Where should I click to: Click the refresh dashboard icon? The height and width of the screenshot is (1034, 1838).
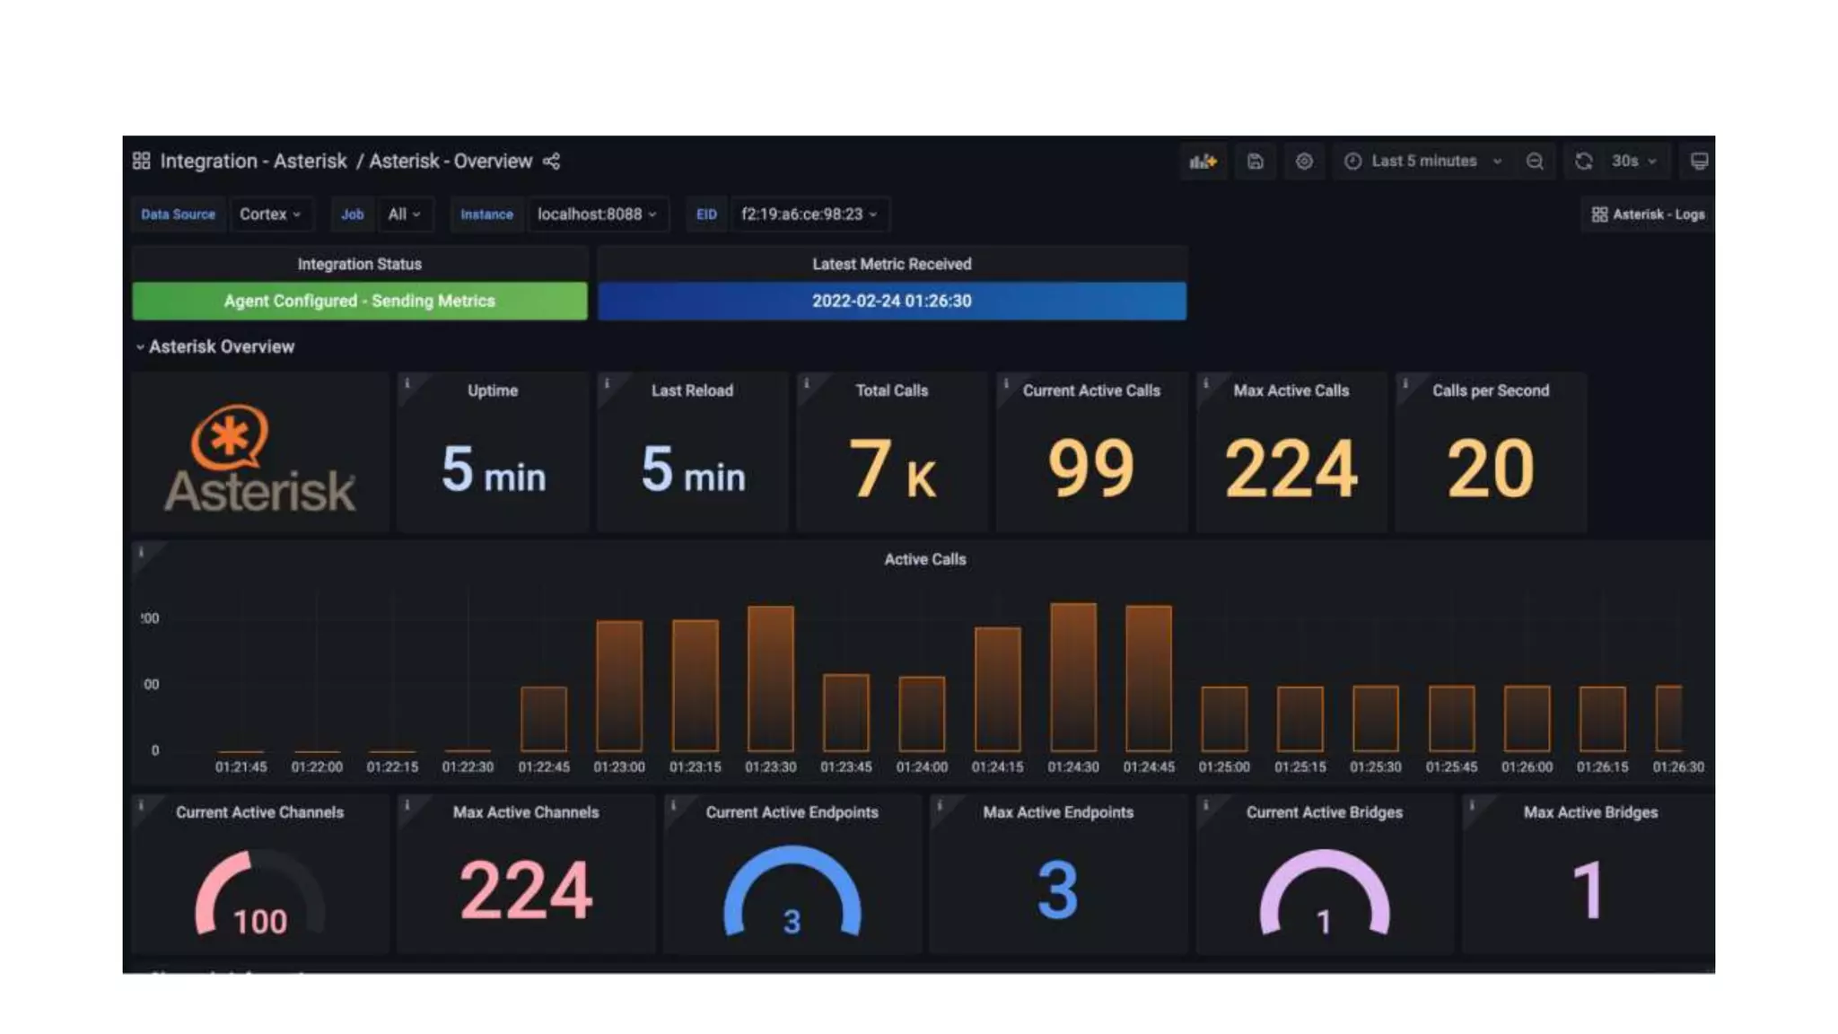[1583, 161]
